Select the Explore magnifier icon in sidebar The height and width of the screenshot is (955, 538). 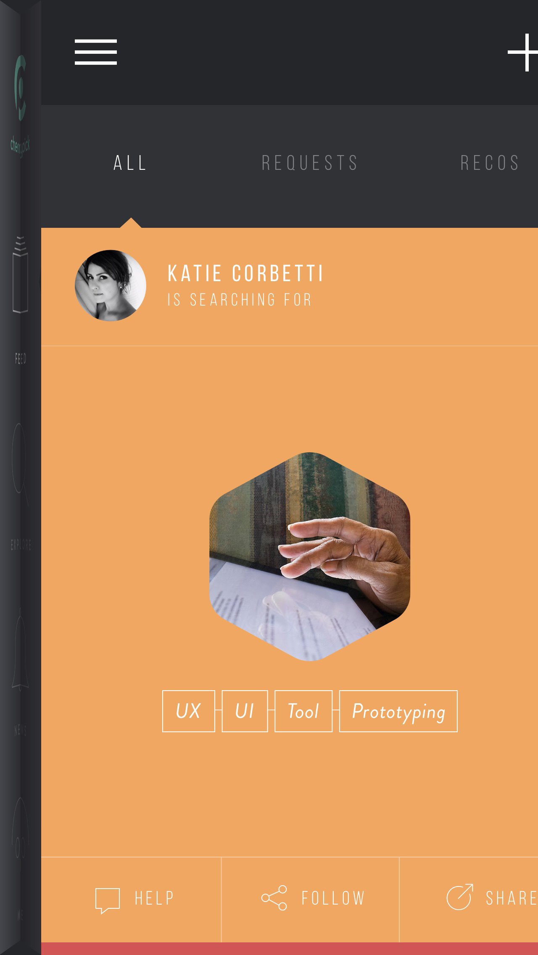tap(20, 464)
